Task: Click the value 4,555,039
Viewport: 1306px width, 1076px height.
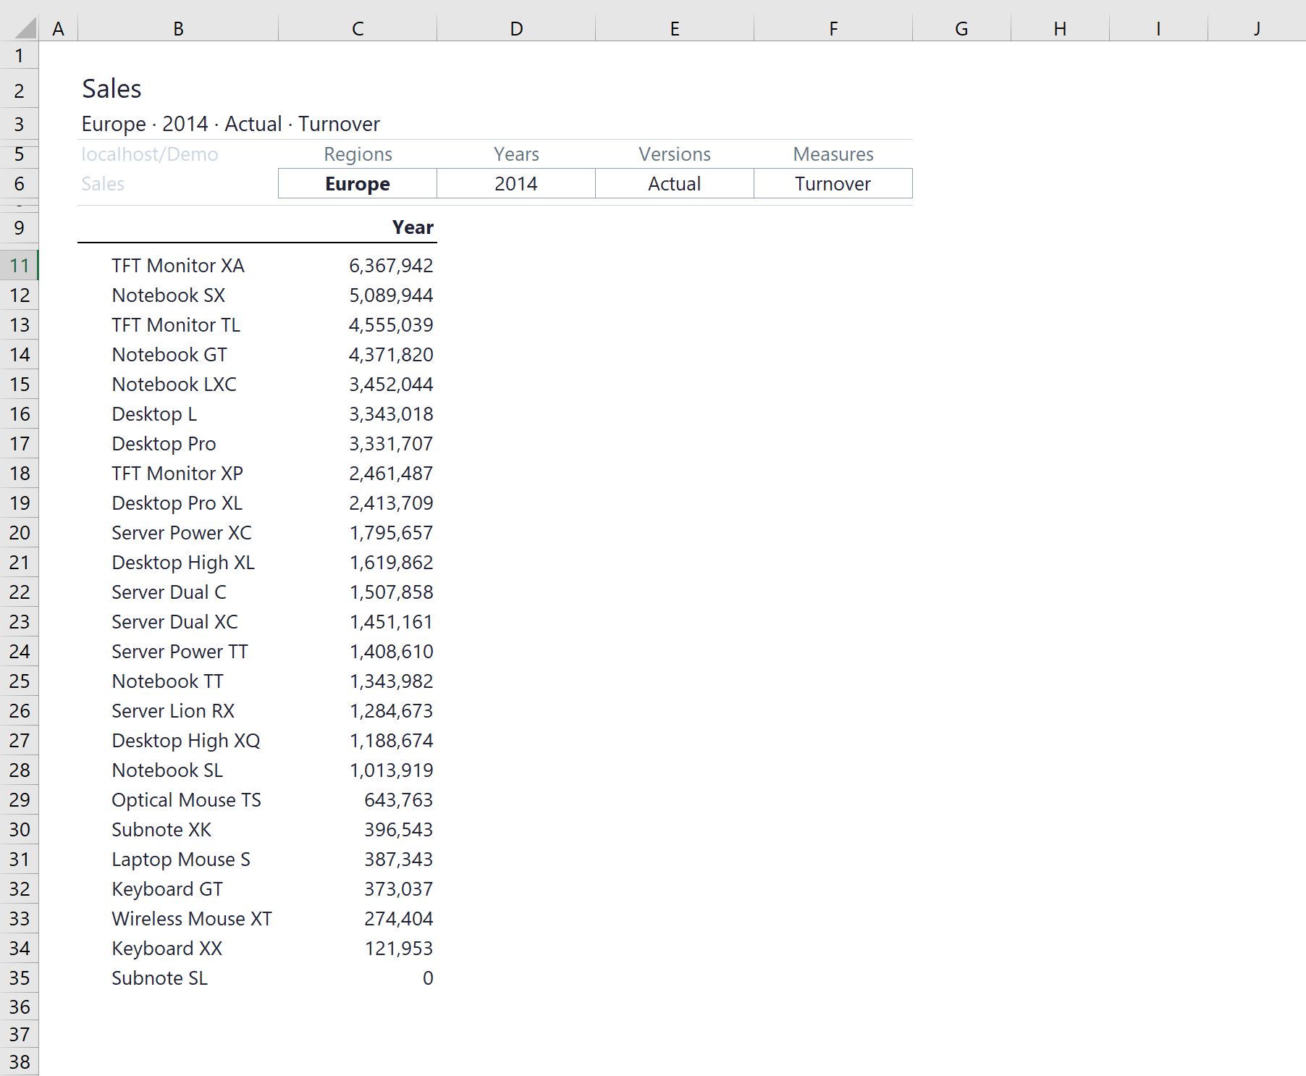Action: (x=391, y=325)
